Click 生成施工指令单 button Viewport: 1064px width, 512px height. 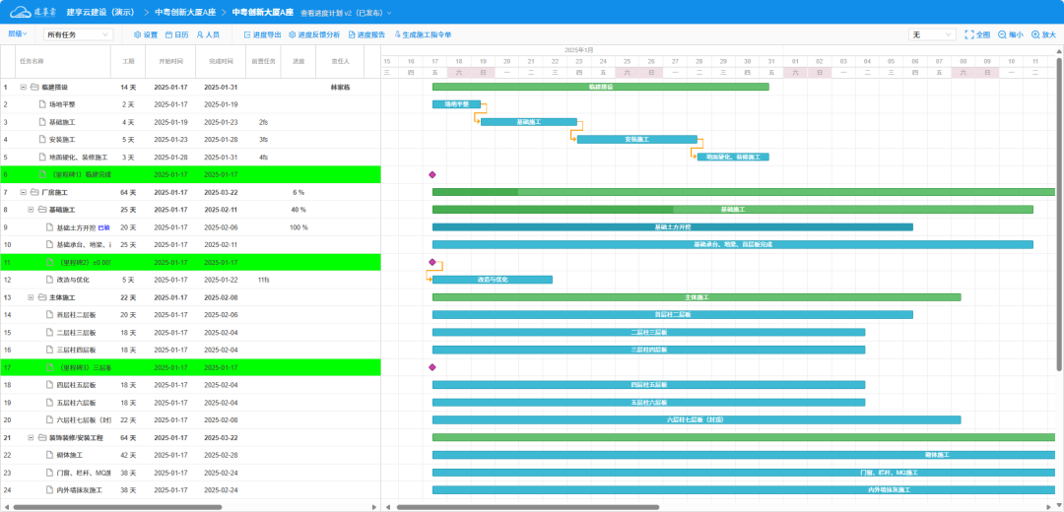[423, 34]
